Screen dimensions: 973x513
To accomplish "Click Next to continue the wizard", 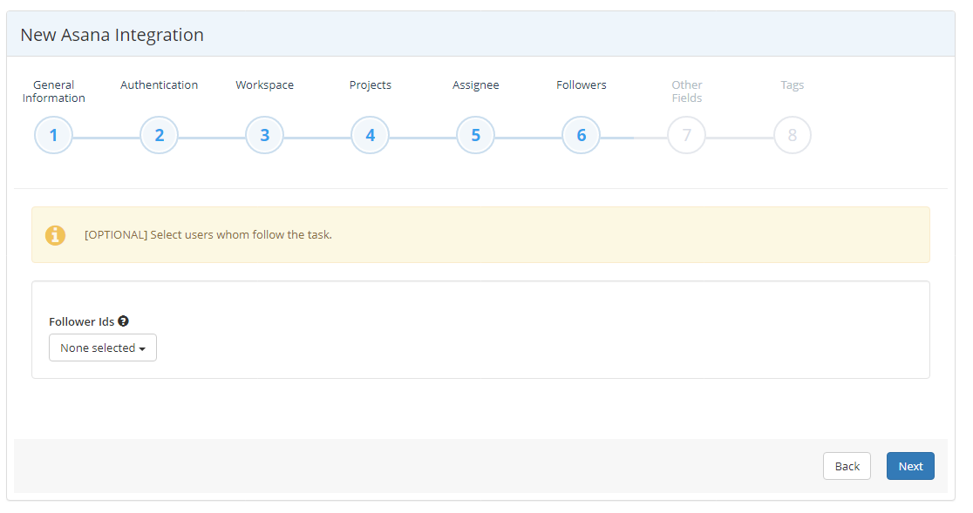I will tap(910, 466).
